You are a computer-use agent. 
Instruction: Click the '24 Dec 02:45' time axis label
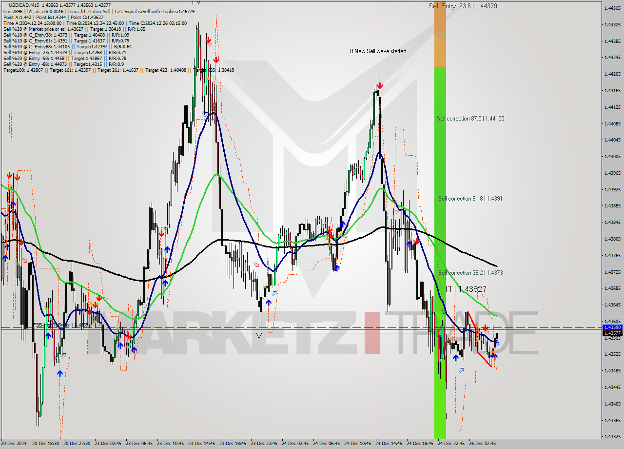[x=295, y=444]
